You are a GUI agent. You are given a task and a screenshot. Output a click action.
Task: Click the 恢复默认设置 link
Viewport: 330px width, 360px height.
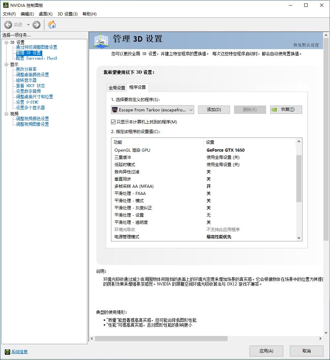(x=306, y=45)
